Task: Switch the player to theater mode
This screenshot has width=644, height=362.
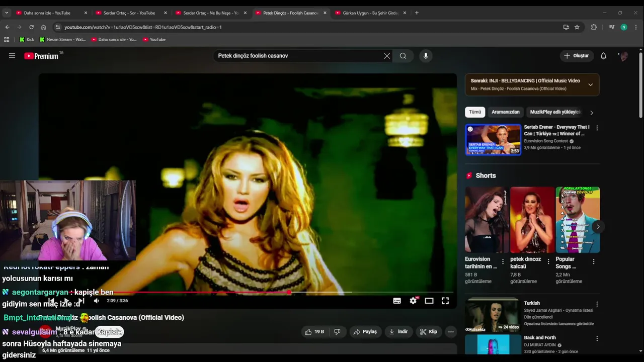Action: pos(429,301)
